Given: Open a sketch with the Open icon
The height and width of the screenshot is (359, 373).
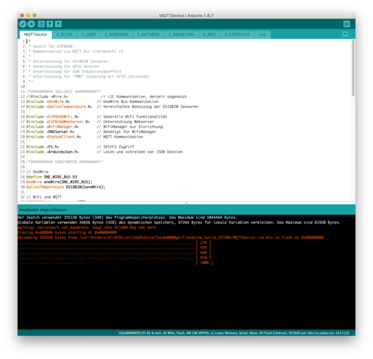Looking at the screenshot, I should (50, 24).
